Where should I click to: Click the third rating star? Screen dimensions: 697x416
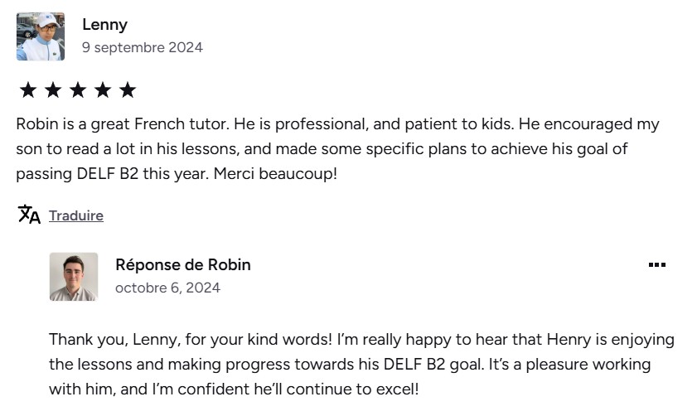(78, 89)
